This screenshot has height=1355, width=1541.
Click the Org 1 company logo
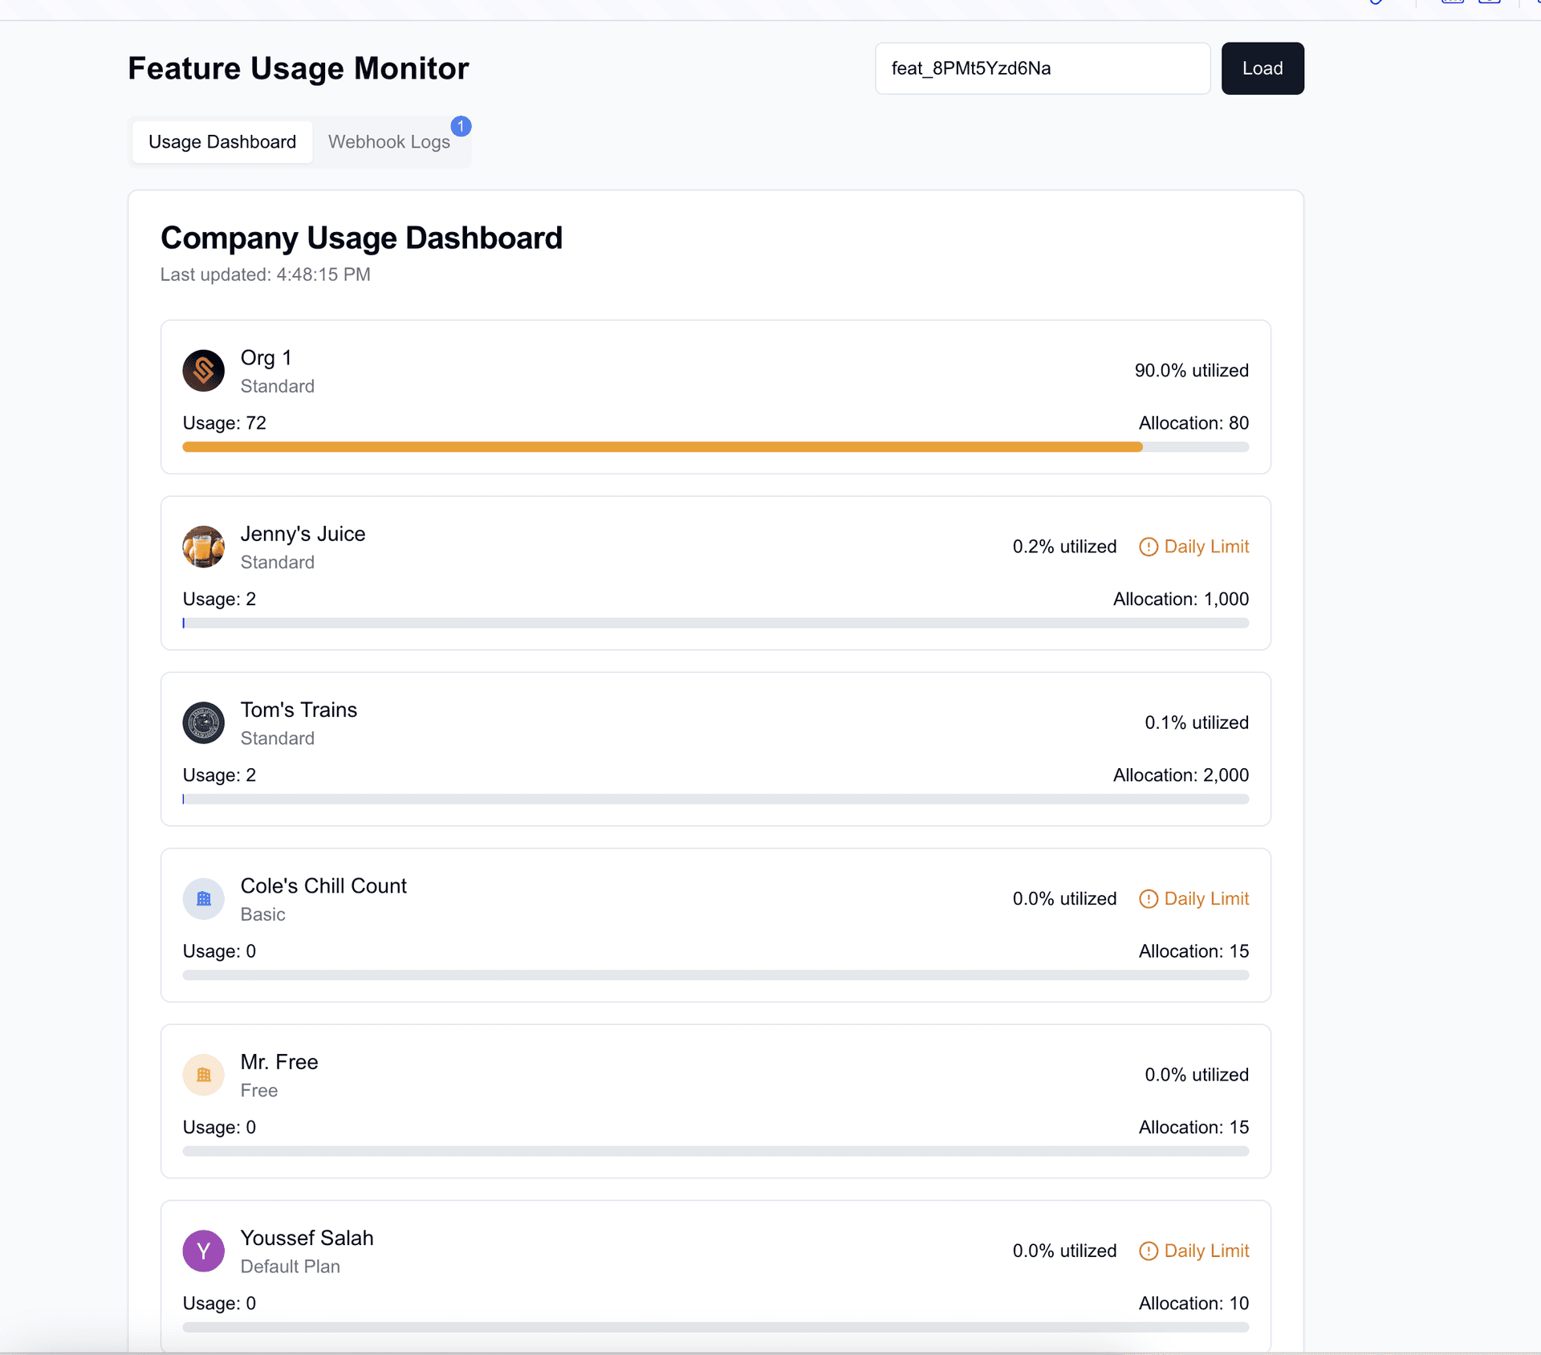[203, 371]
